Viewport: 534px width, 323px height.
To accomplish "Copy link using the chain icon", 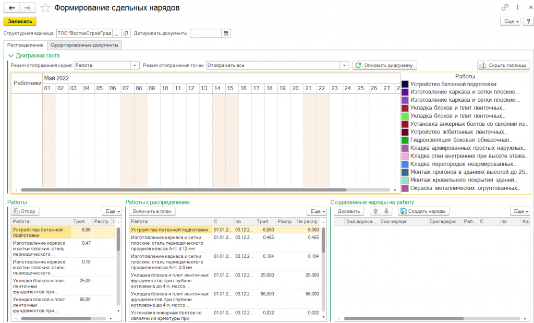I will pyautogui.click(x=504, y=8).
